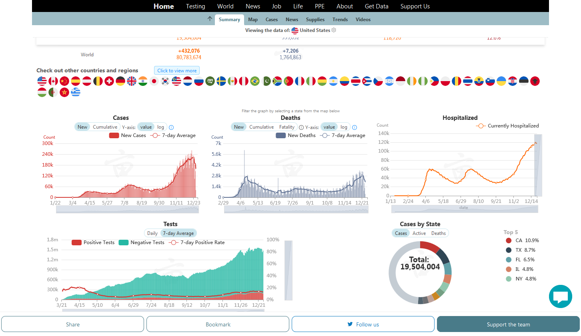581x336 pixels.
Task: Choose the Switzerland flag icon
Action: (109, 81)
